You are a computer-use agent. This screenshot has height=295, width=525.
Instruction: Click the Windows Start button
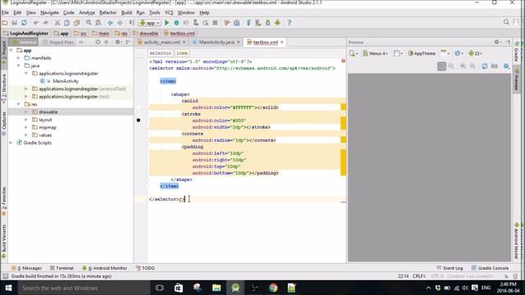pyautogui.click(x=8, y=288)
